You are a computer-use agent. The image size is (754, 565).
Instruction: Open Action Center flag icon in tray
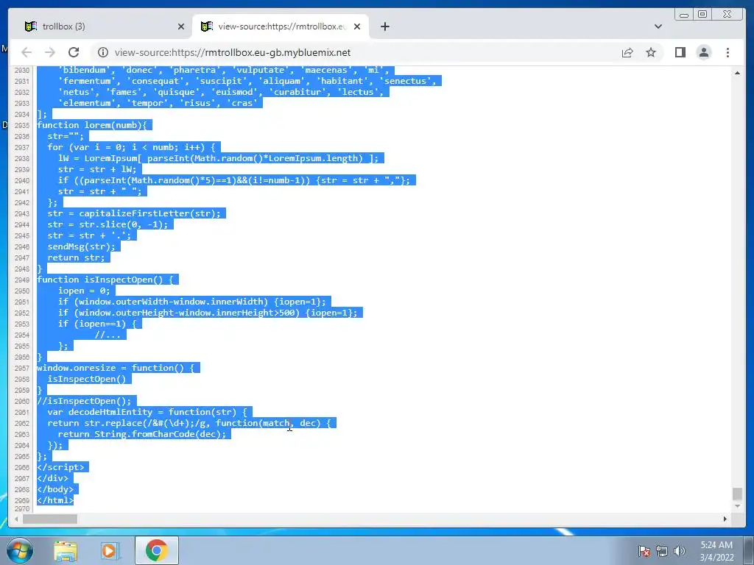(644, 551)
